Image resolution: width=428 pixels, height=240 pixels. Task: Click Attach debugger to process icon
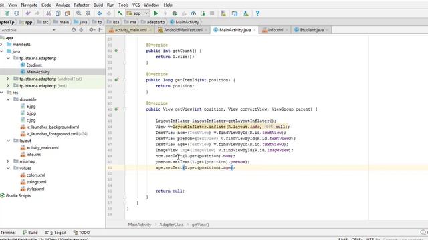click(x=203, y=13)
